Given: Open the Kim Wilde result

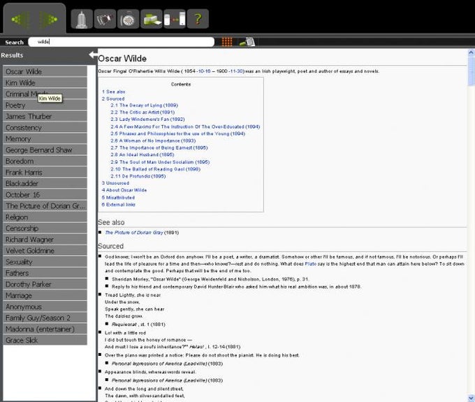Looking at the screenshot, I should tap(45, 82).
